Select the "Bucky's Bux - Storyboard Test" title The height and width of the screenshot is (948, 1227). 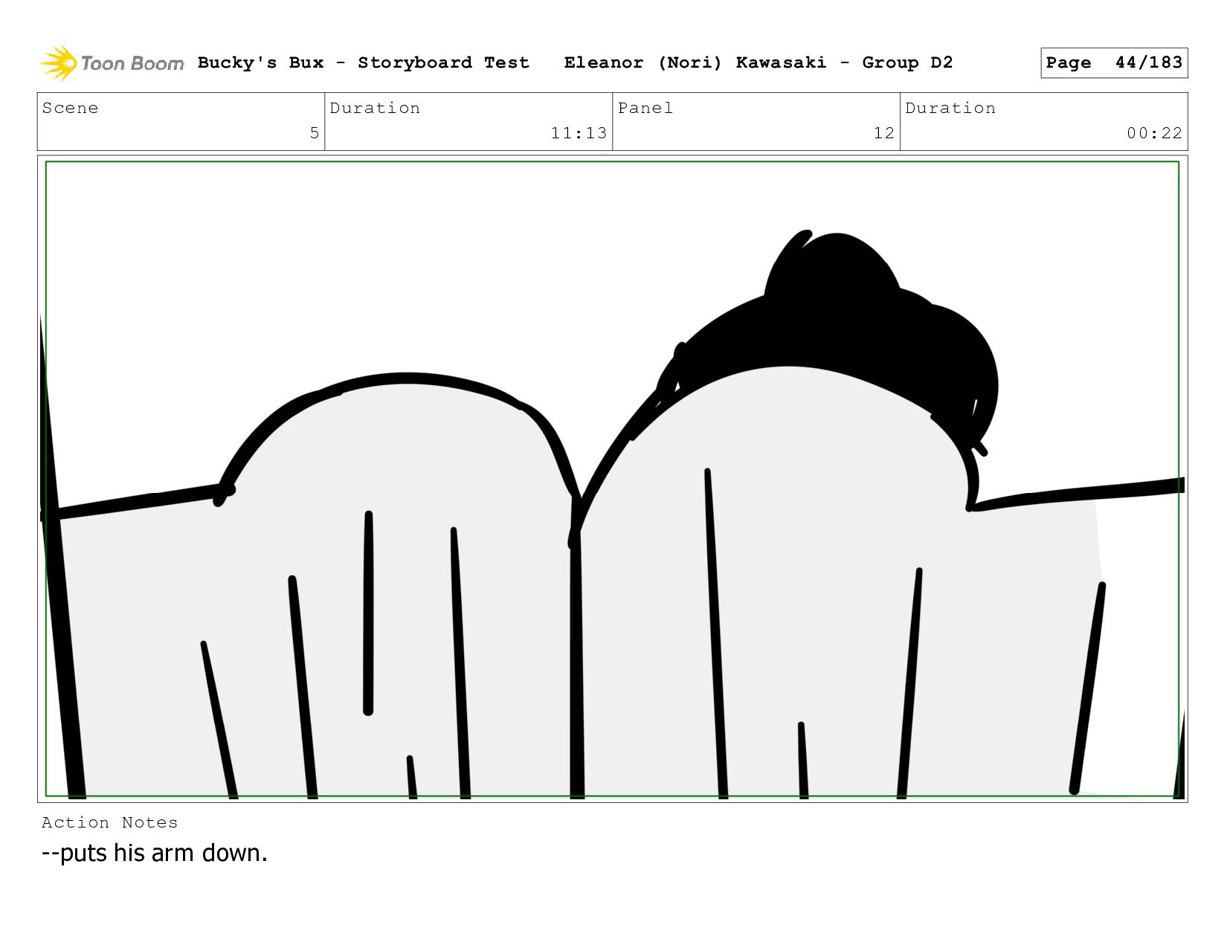point(363,63)
